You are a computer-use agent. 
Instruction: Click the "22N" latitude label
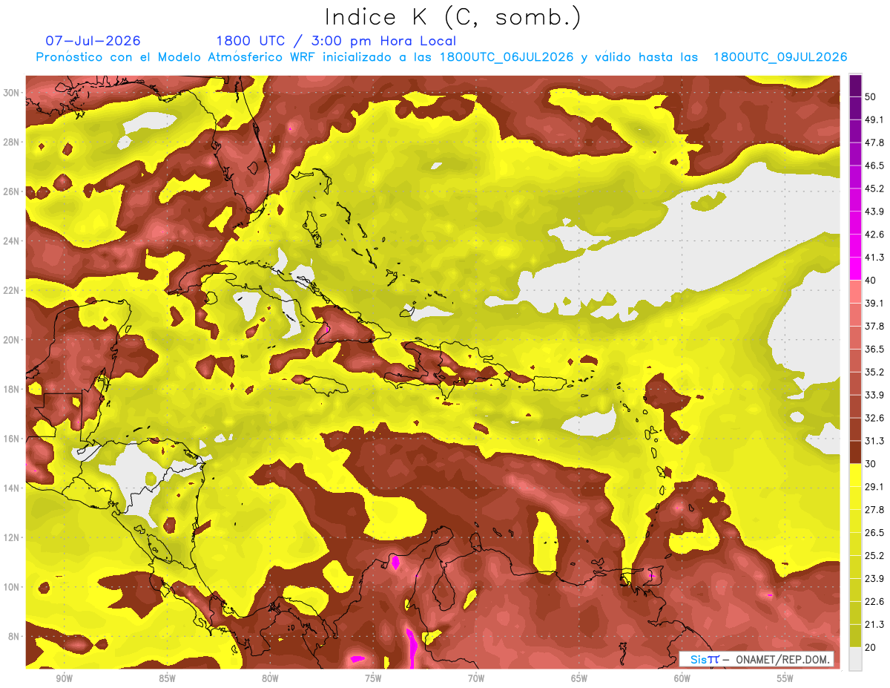coord(12,290)
